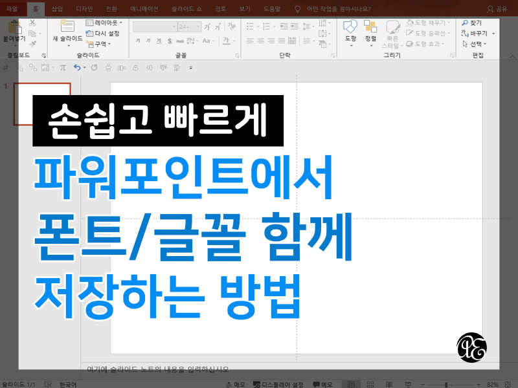
Task: Collapse the ribbon with the chevron
Action: (x=512, y=56)
